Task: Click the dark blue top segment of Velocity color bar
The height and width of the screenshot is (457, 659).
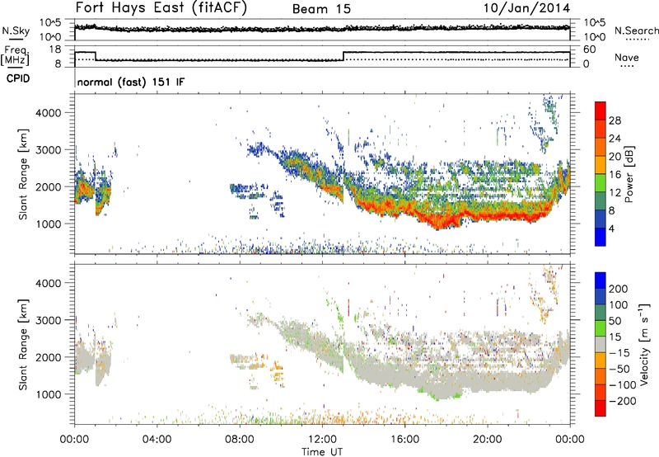Action: click(601, 280)
